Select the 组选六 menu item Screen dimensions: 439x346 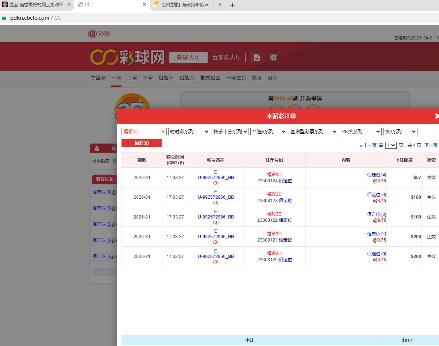186,78
